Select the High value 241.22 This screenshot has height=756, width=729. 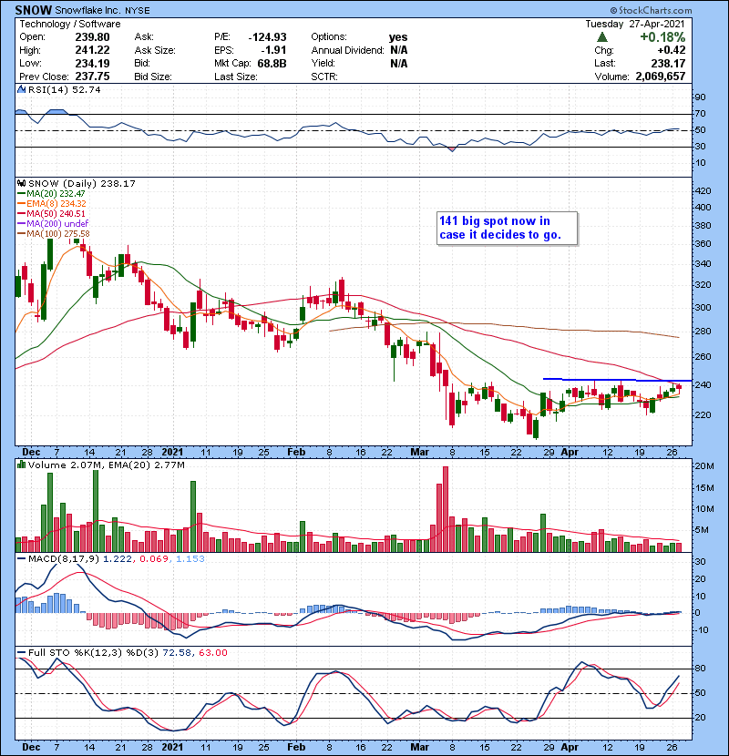click(x=92, y=50)
